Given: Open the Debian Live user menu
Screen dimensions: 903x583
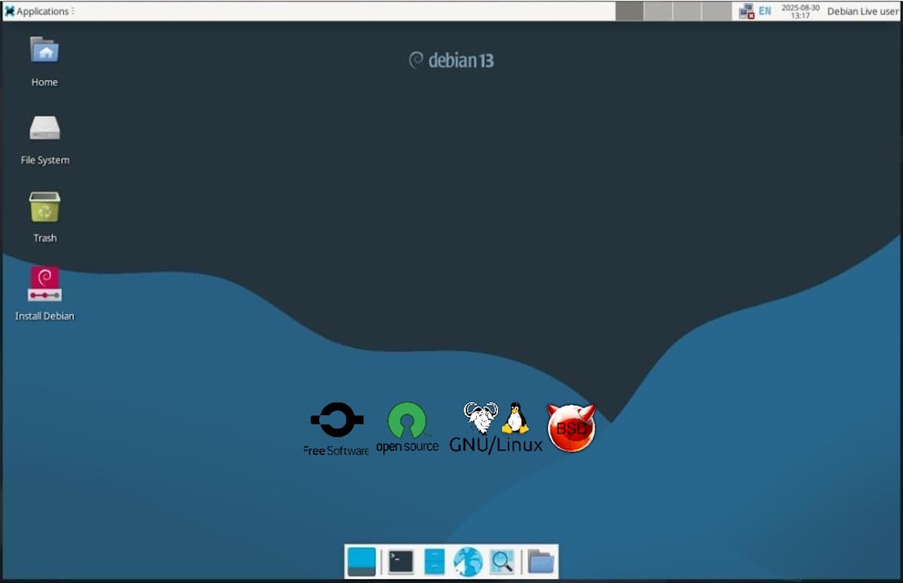Looking at the screenshot, I should 862,11.
